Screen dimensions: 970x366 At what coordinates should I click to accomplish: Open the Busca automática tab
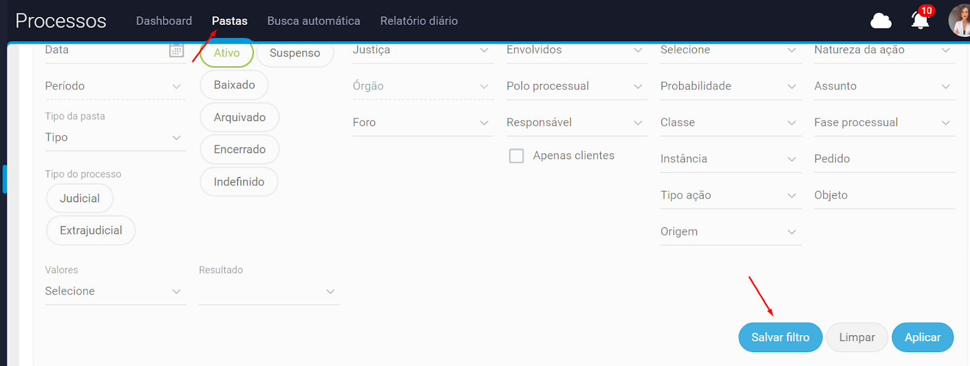[x=313, y=21]
